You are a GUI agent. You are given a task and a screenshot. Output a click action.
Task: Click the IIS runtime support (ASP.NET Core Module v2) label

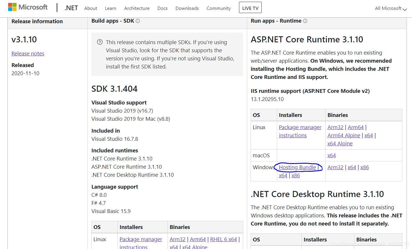[x=310, y=91]
